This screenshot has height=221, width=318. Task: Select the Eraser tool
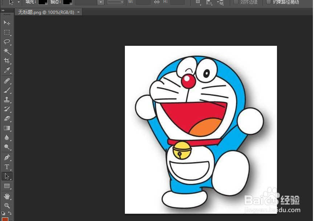click(7, 118)
